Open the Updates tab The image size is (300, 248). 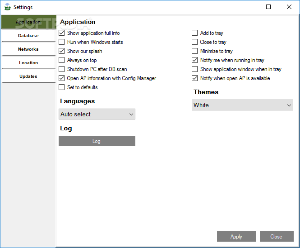coord(29,76)
